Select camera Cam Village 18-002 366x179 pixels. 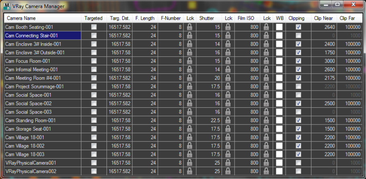[x=43, y=146]
